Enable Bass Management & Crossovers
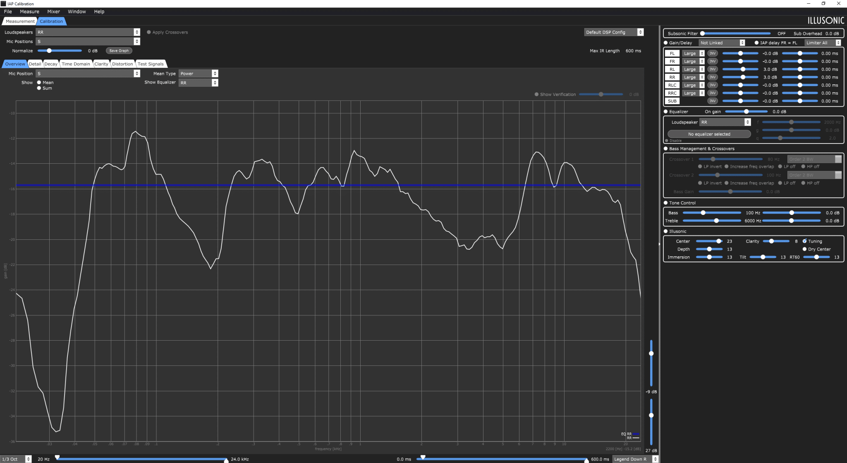847x463 pixels. coord(666,148)
